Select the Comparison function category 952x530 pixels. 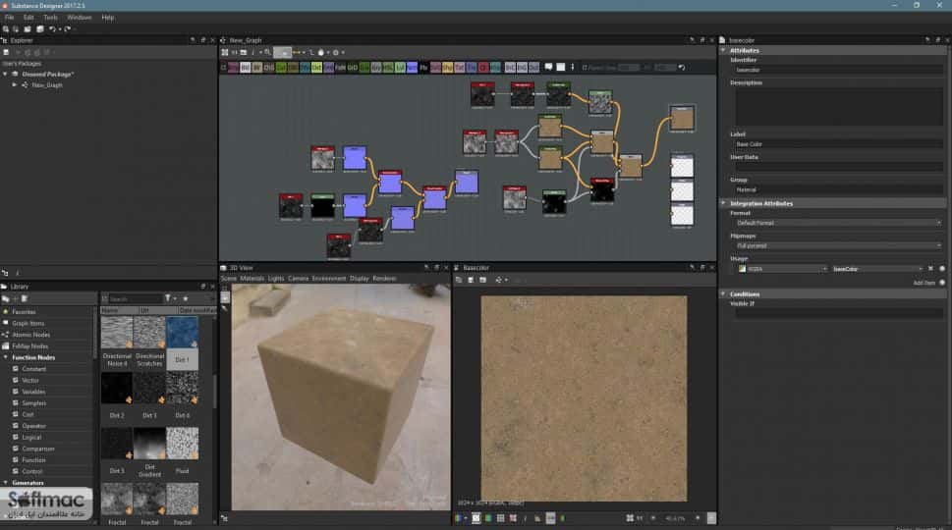[37, 449]
